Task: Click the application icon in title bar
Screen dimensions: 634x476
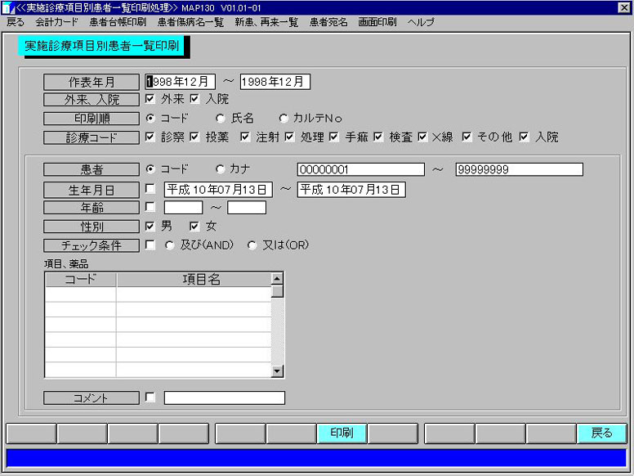Action: click(7, 7)
